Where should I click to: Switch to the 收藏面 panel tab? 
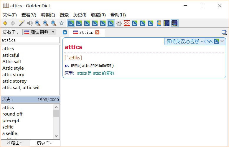point(15,143)
